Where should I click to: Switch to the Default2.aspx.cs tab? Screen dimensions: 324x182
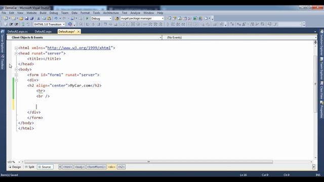18,31
